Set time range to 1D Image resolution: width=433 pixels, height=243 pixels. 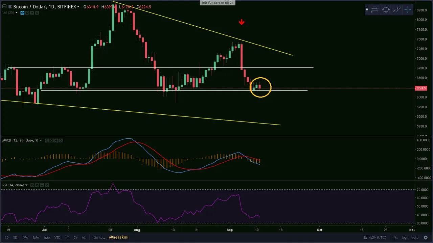[6, 238]
